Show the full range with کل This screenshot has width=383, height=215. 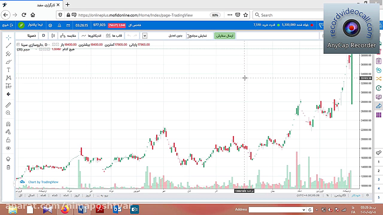pyautogui.click(x=21, y=196)
